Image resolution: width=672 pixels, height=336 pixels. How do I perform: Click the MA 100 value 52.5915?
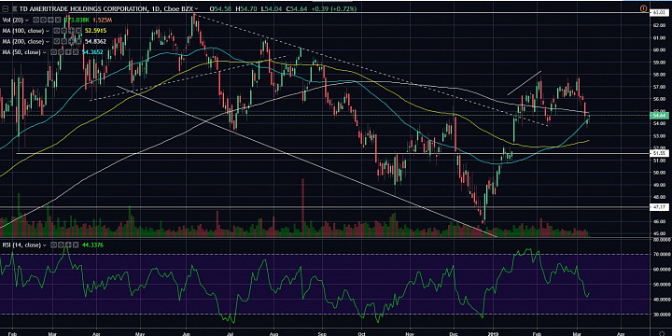coord(95,31)
